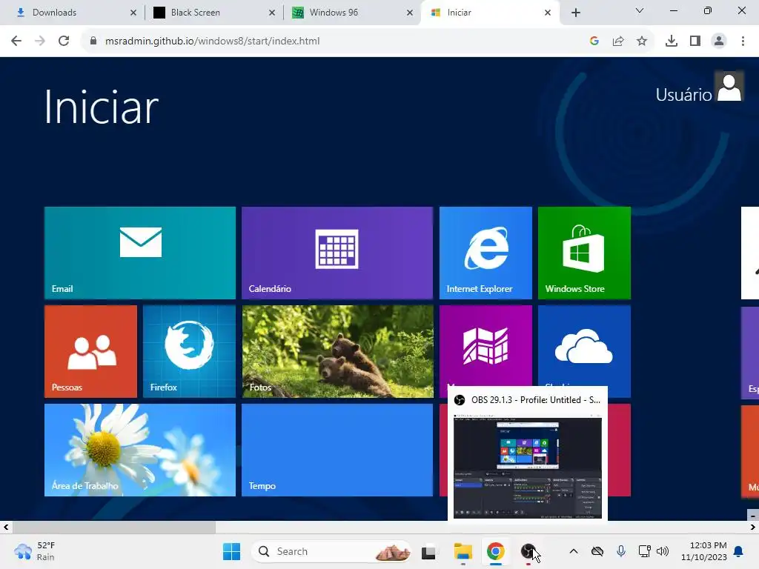Image resolution: width=759 pixels, height=569 pixels.
Task: Click the OBS 29.1.3 preview title
Action: (x=535, y=399)
